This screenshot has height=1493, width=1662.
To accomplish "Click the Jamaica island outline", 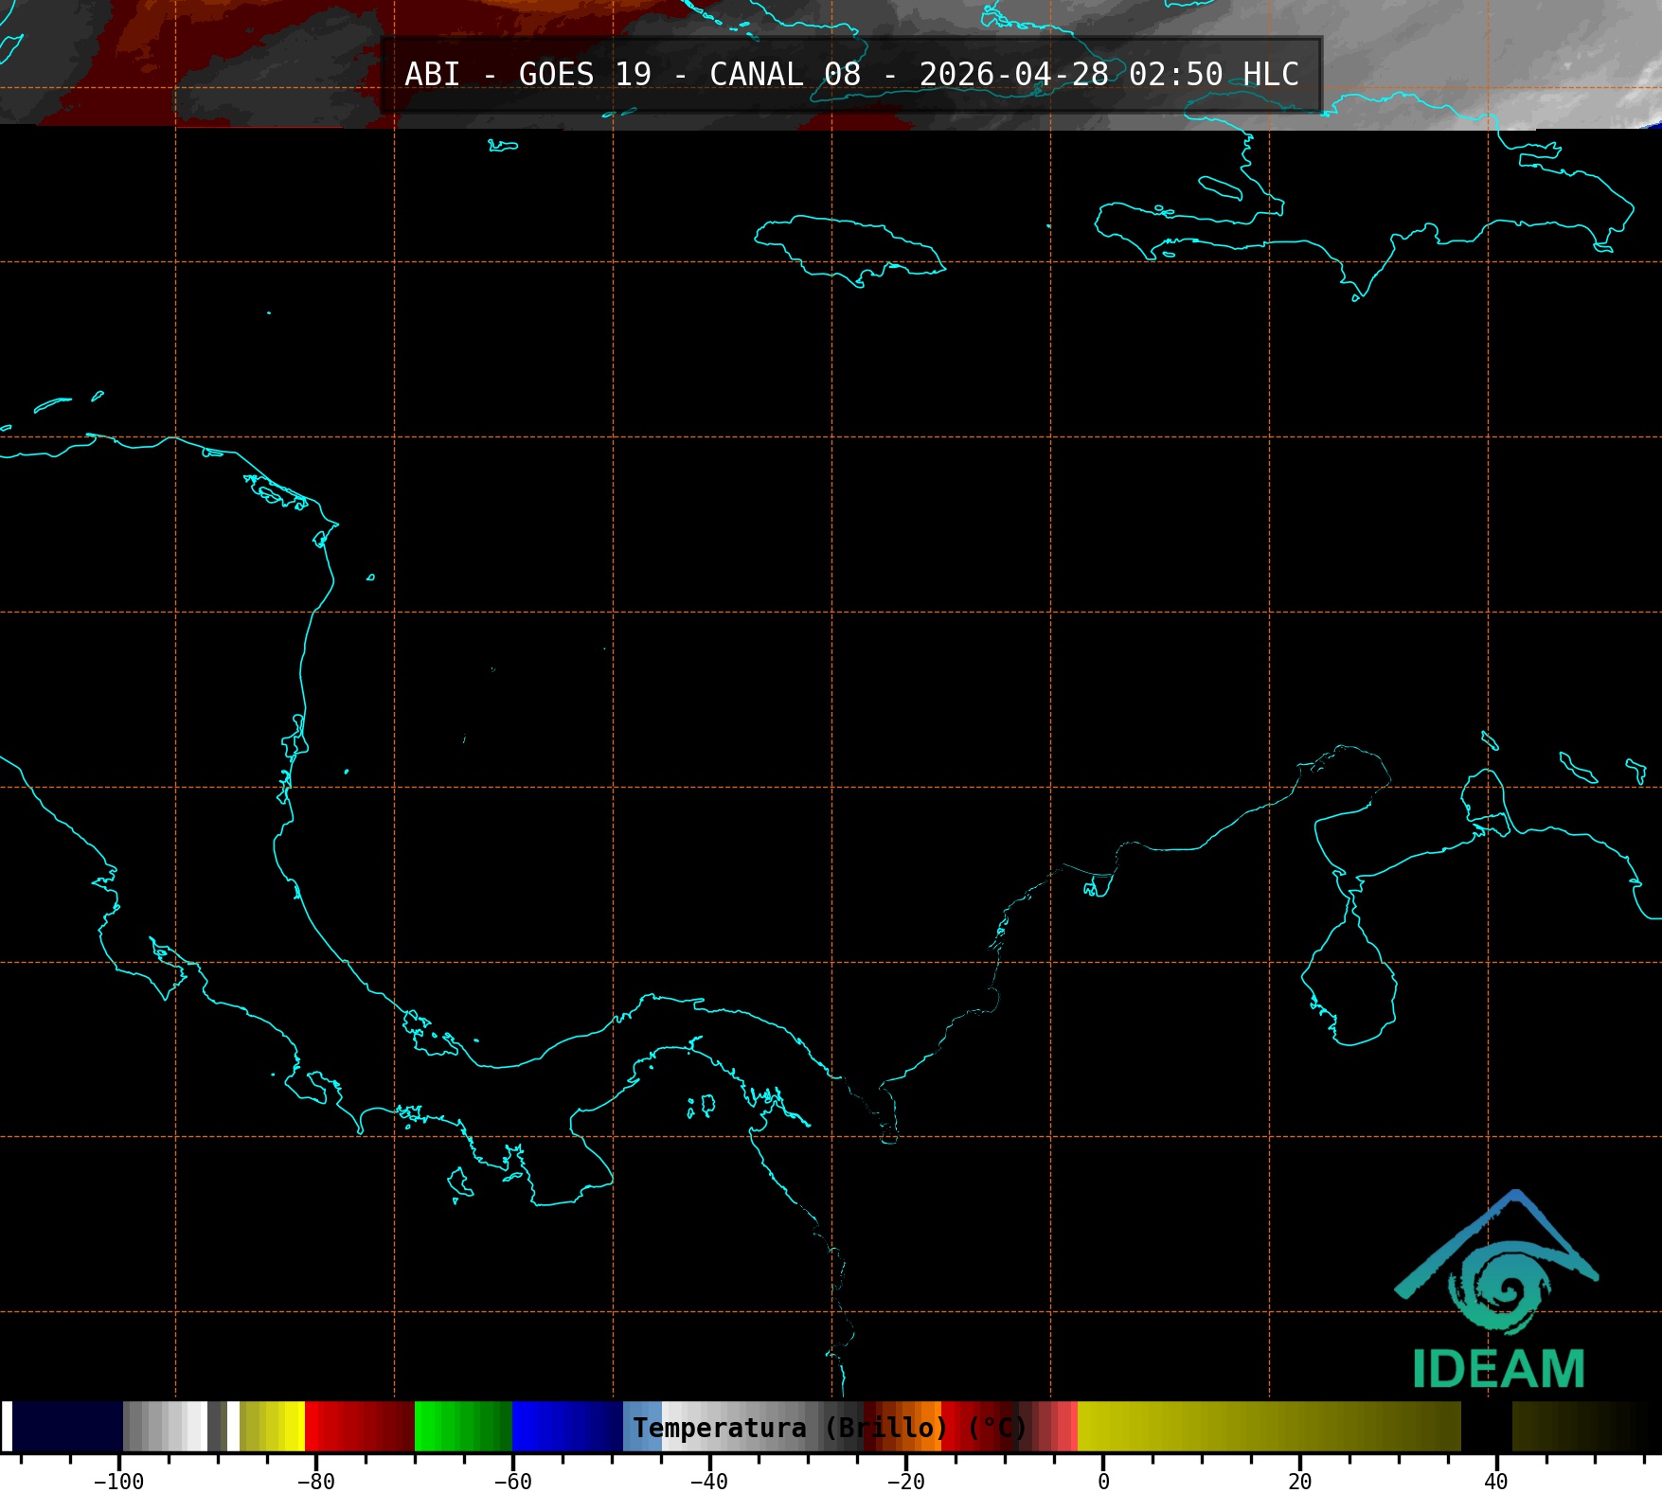I will 848,248.
